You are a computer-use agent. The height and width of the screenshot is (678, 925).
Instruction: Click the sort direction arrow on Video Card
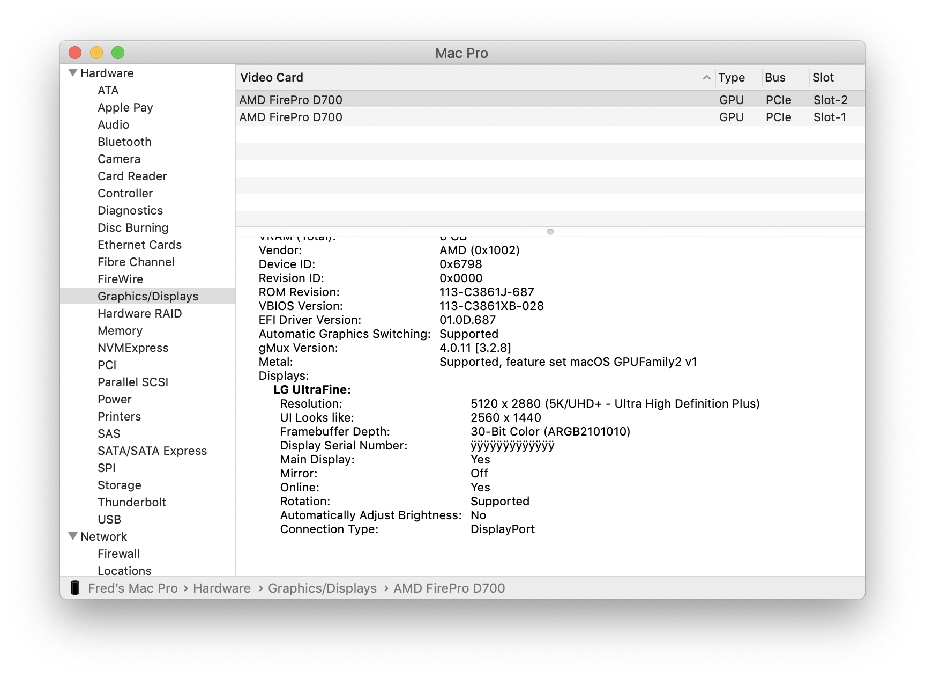(707, 78)
